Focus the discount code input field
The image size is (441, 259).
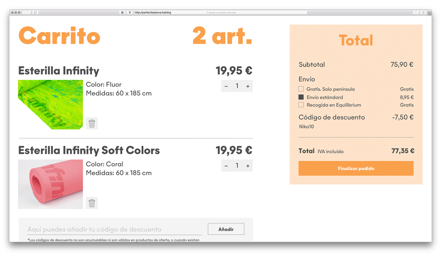[x=114, y=229]
